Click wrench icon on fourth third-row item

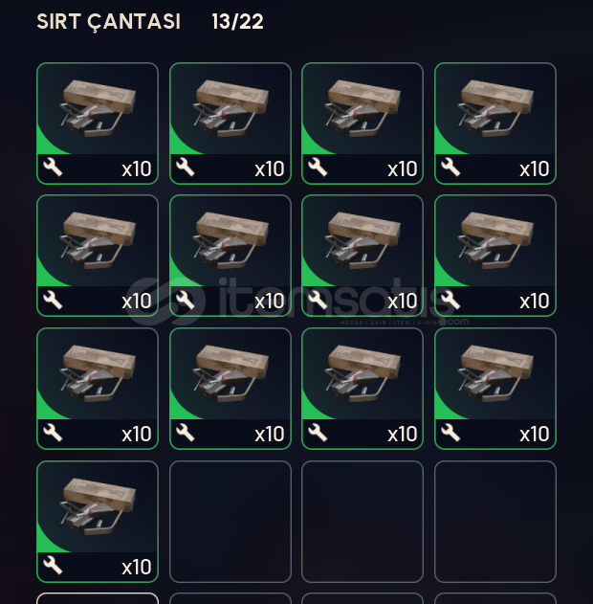coord(450,433)
